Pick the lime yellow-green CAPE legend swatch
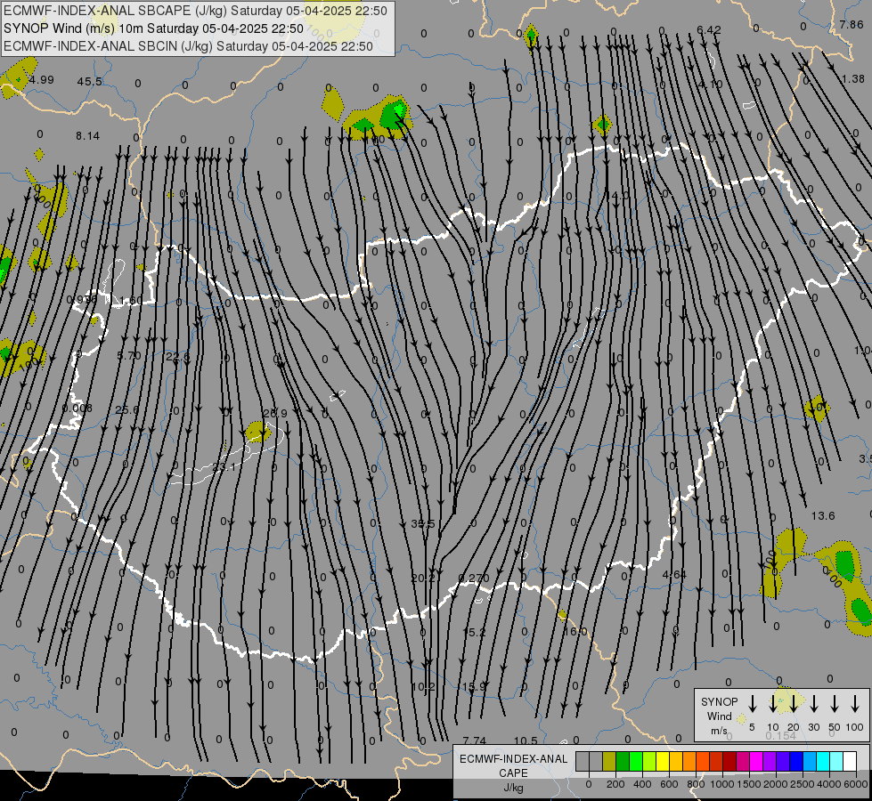The height and width of the screenshot is (801, 872). pyautogui.click(x=649, y=762)
